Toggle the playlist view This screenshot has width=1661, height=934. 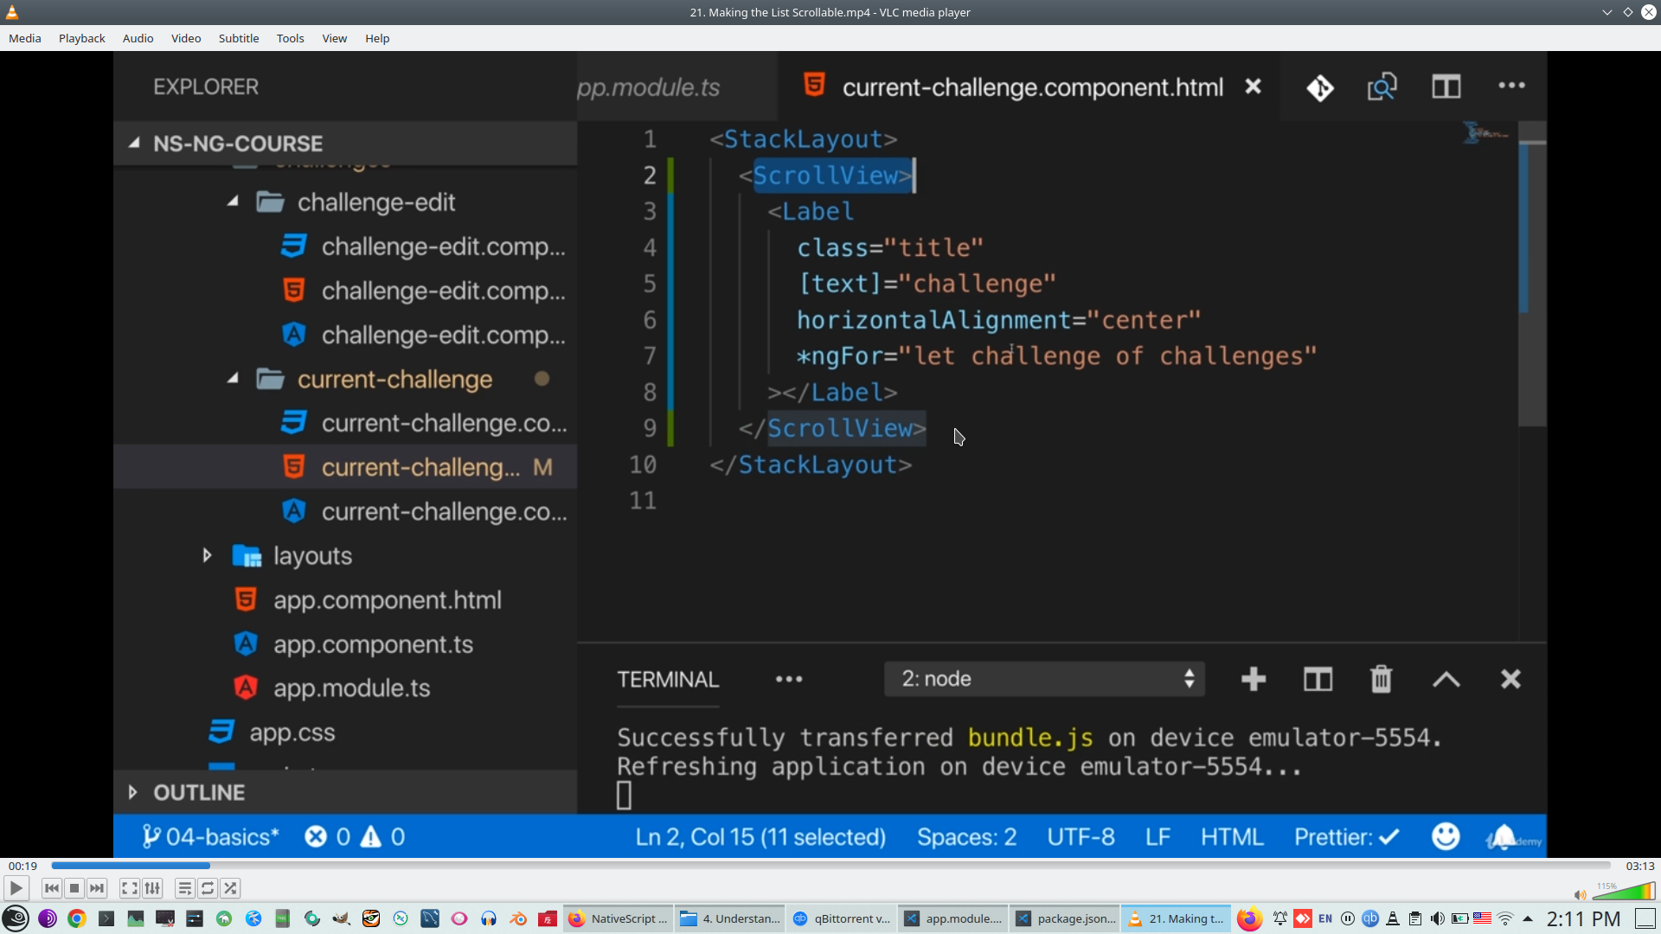point(184,888)
